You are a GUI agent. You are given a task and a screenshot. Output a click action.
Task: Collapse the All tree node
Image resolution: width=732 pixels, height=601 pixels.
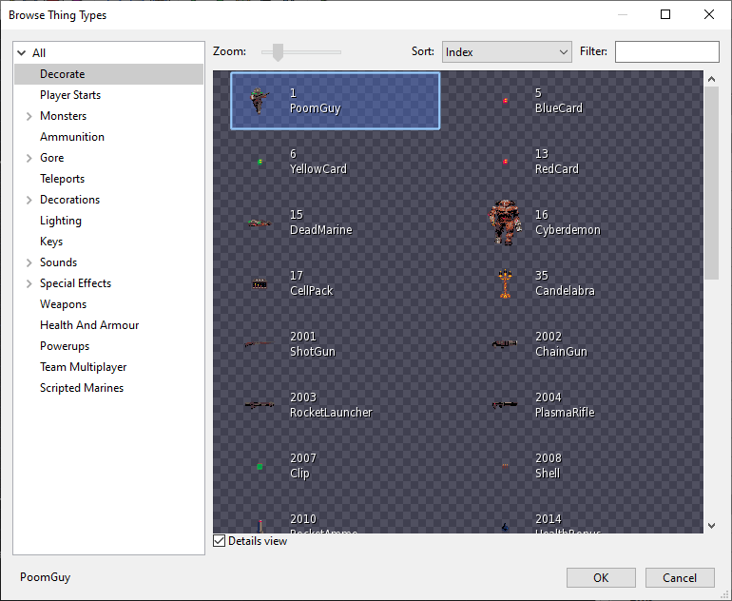point(22,52)
